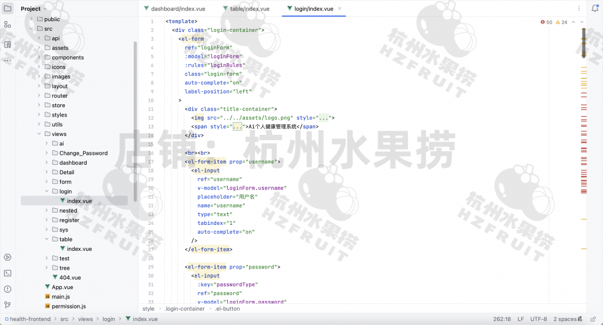Screen dimensions: 603x325
Task: Expand the register folder
Action: [47, 220]
